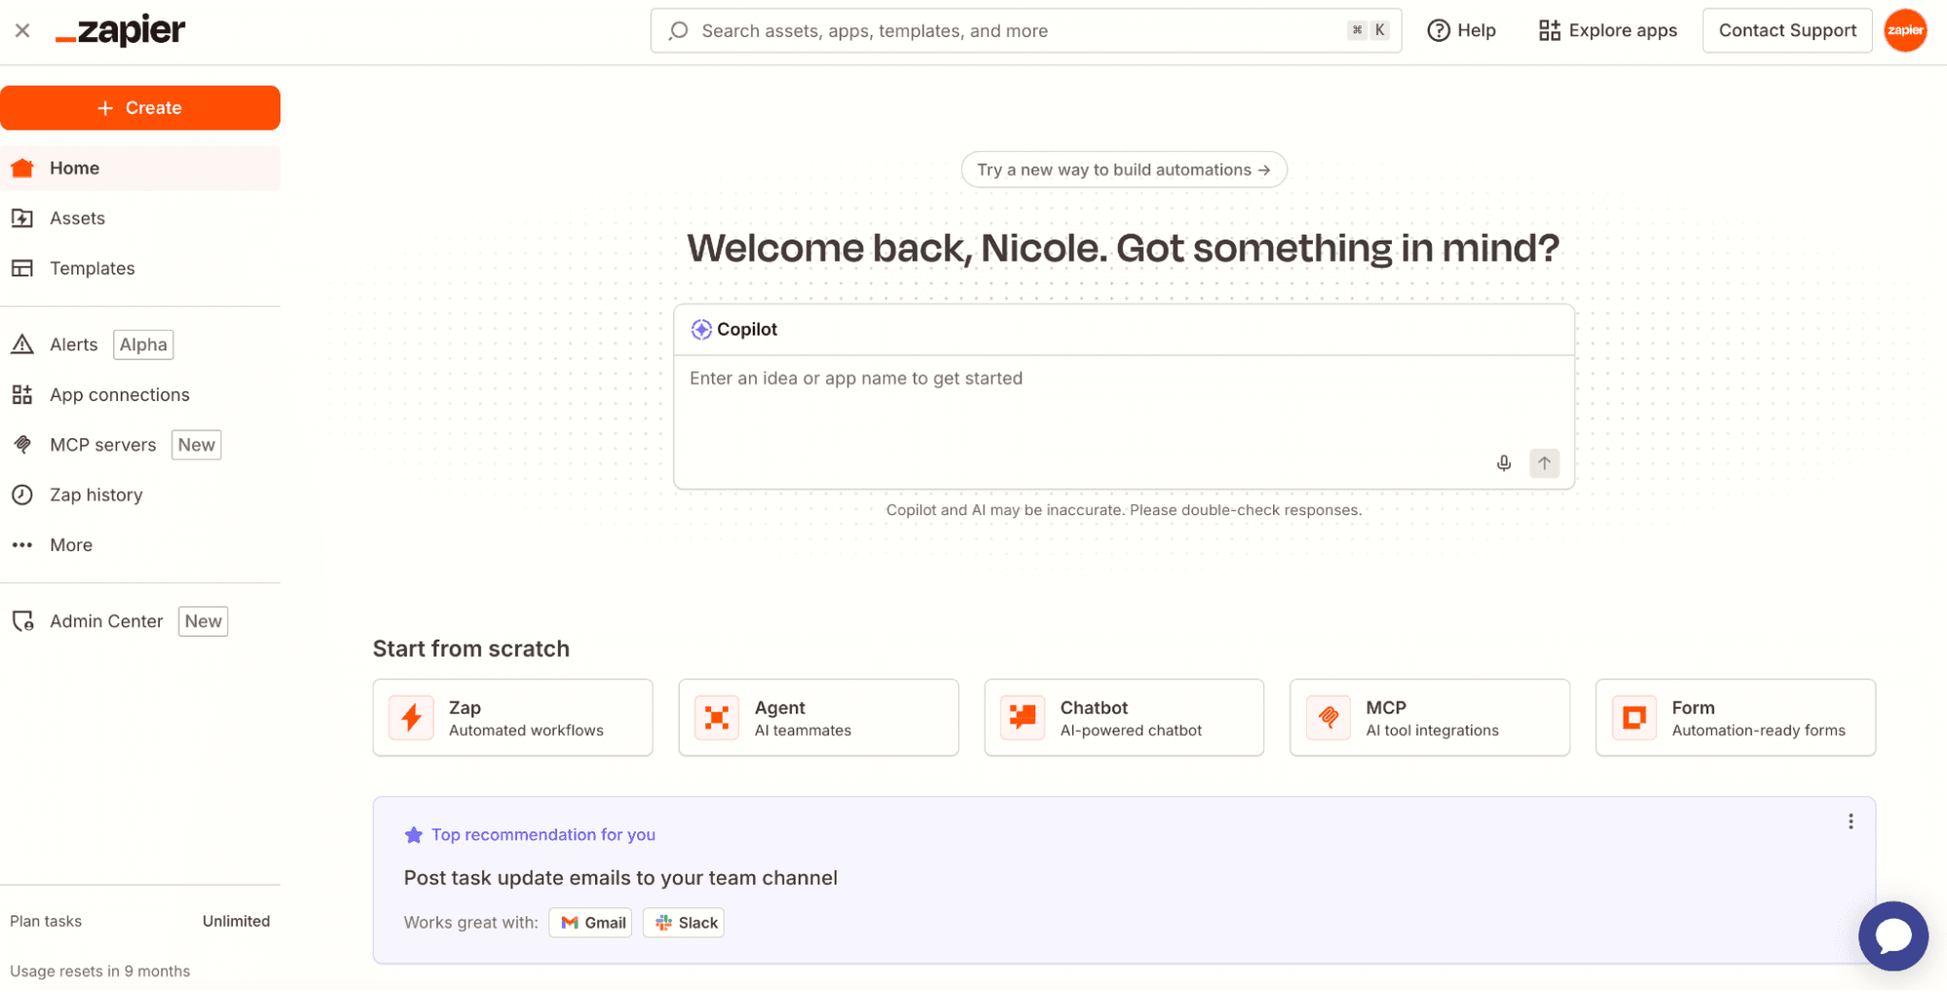Open the Zap history clock icon
1947x992 pixels.
[22, 495]
